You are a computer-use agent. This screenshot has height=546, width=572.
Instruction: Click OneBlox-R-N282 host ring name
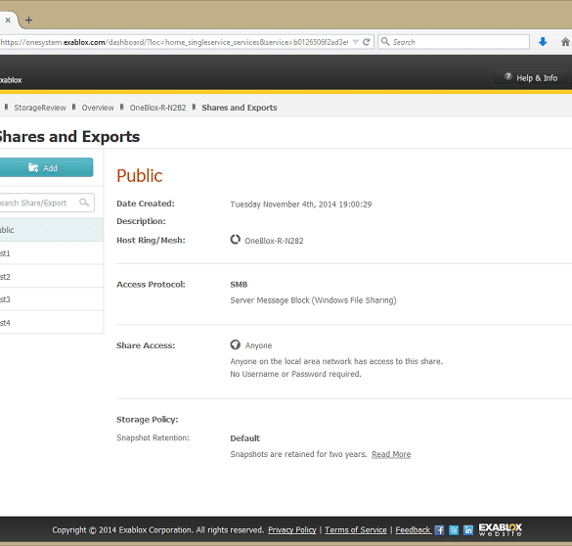pyautogui.click(x=274, y=241)
